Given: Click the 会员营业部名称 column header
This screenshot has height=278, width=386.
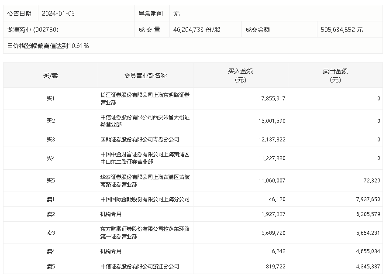Looking at the screenshot, I should click(x=145, y=76).
